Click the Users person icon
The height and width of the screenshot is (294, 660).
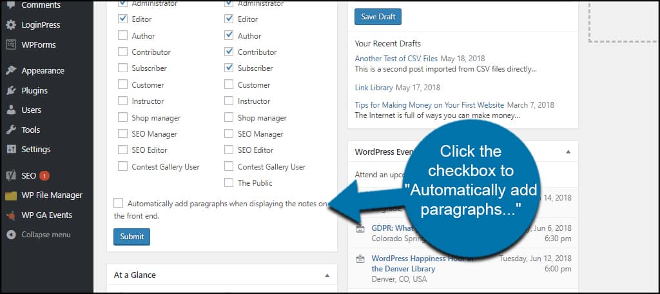(10, 110)
